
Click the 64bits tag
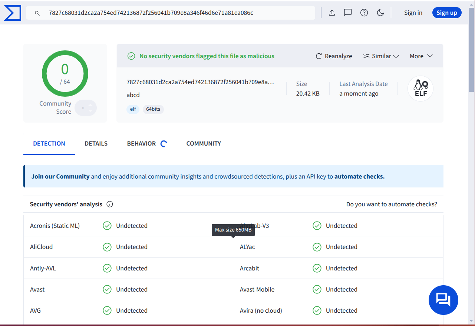tap(153, 109)
